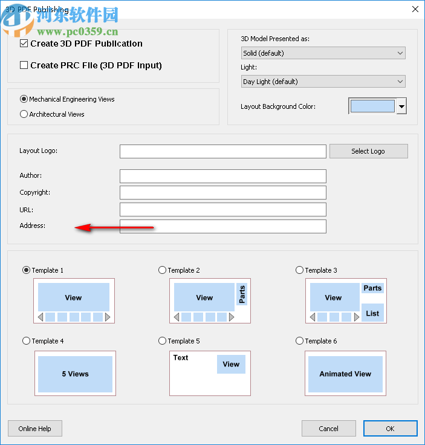This screenshot has height=445, width=425.
Task: Click the 5 Views template thumbnail
Action: (x=75, y=374)
